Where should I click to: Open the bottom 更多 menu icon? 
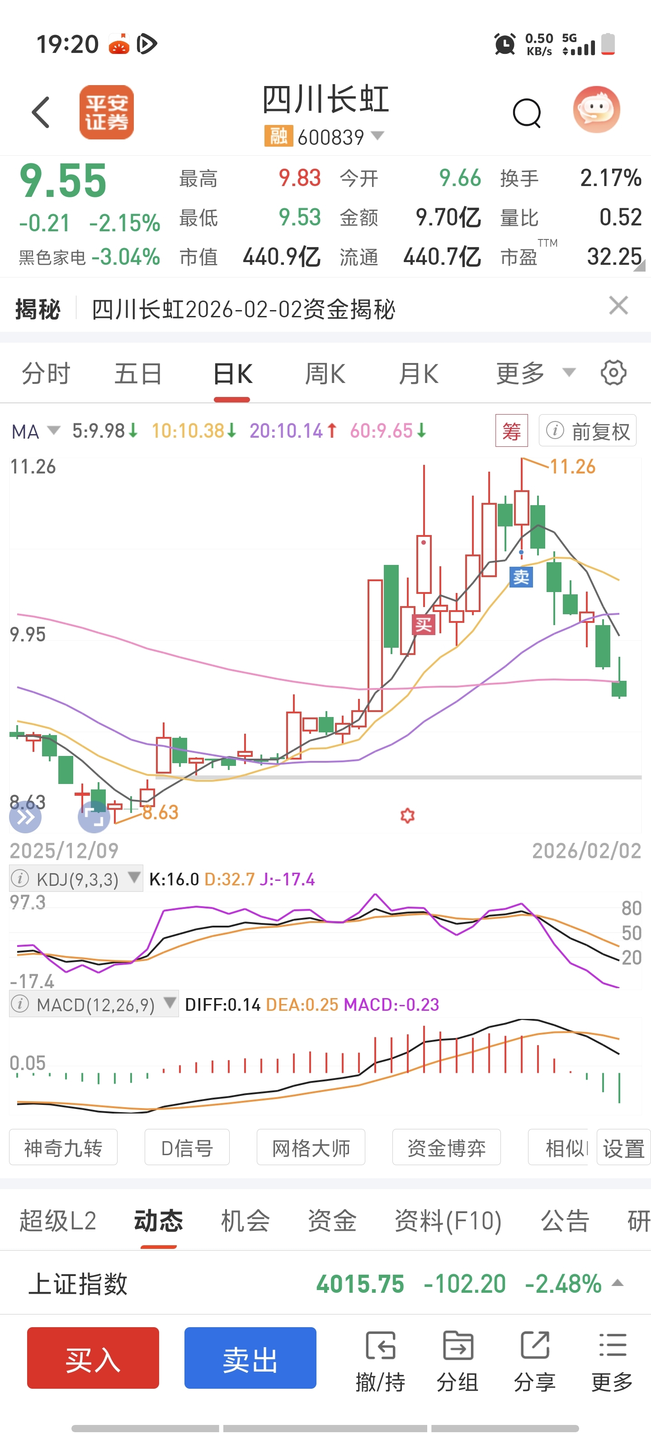point(612,1362)
